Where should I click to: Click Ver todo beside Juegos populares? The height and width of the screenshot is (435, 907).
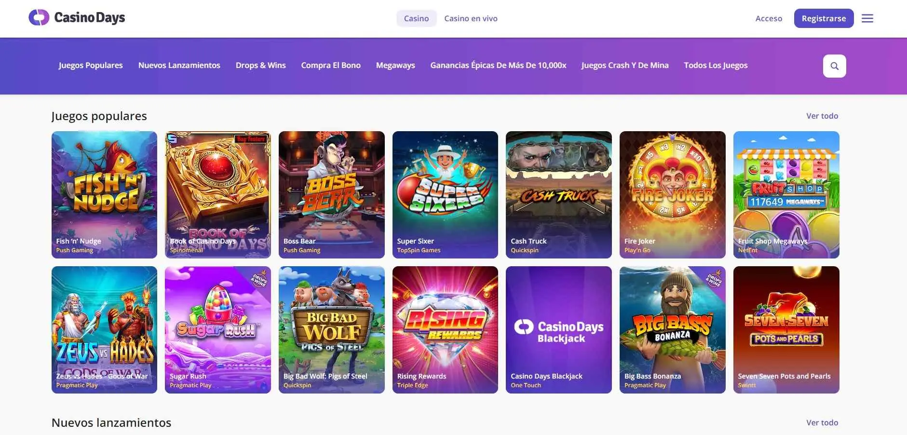822,116
